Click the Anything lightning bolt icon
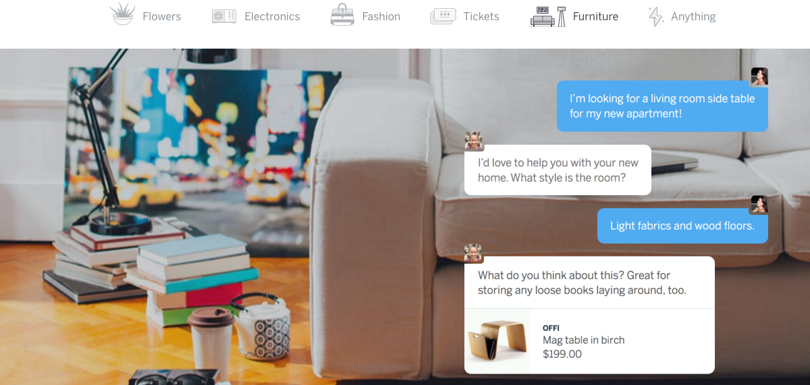Screen dimensions: 810x385 coord(655,16)
